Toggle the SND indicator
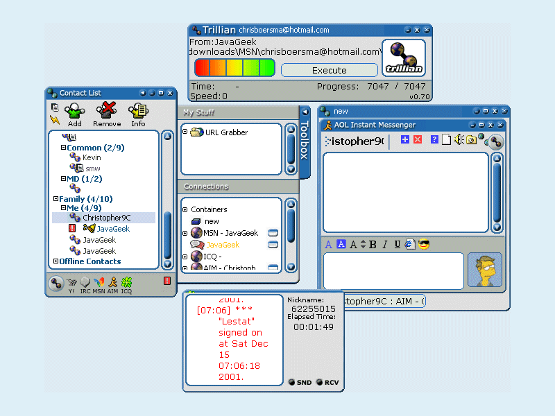 300,383
